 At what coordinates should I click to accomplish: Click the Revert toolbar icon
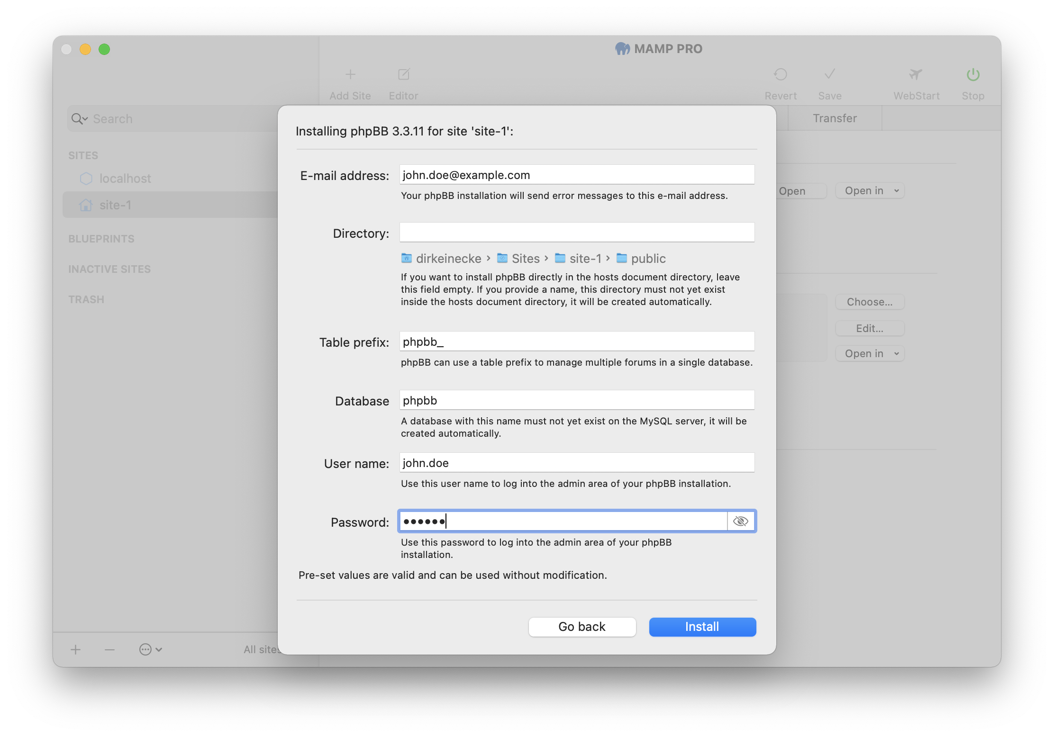(780, 74)
